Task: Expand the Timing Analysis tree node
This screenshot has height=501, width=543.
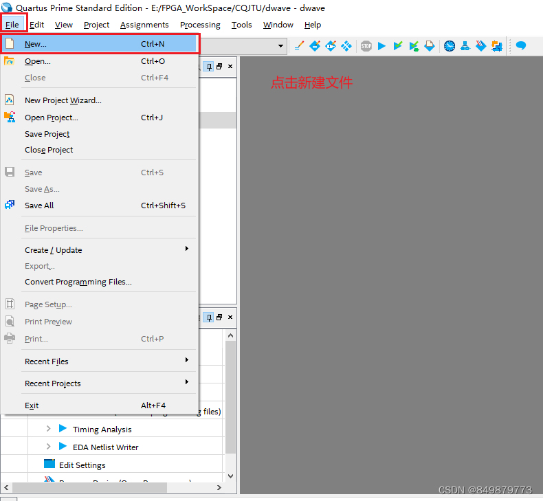Action: 49,429
